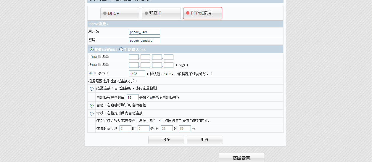Click the 密码 field with pppoe_passwd

(x=145, y=40)
